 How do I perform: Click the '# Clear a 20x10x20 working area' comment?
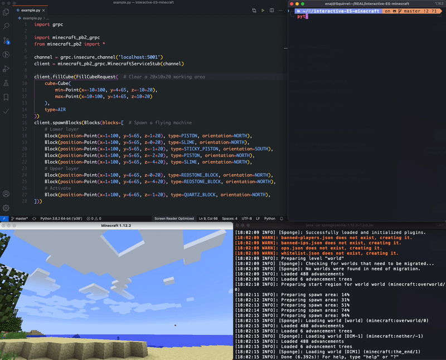[164, 77]
